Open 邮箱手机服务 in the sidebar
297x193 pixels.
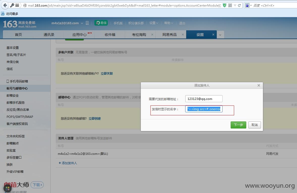click(x=16, y=103)
